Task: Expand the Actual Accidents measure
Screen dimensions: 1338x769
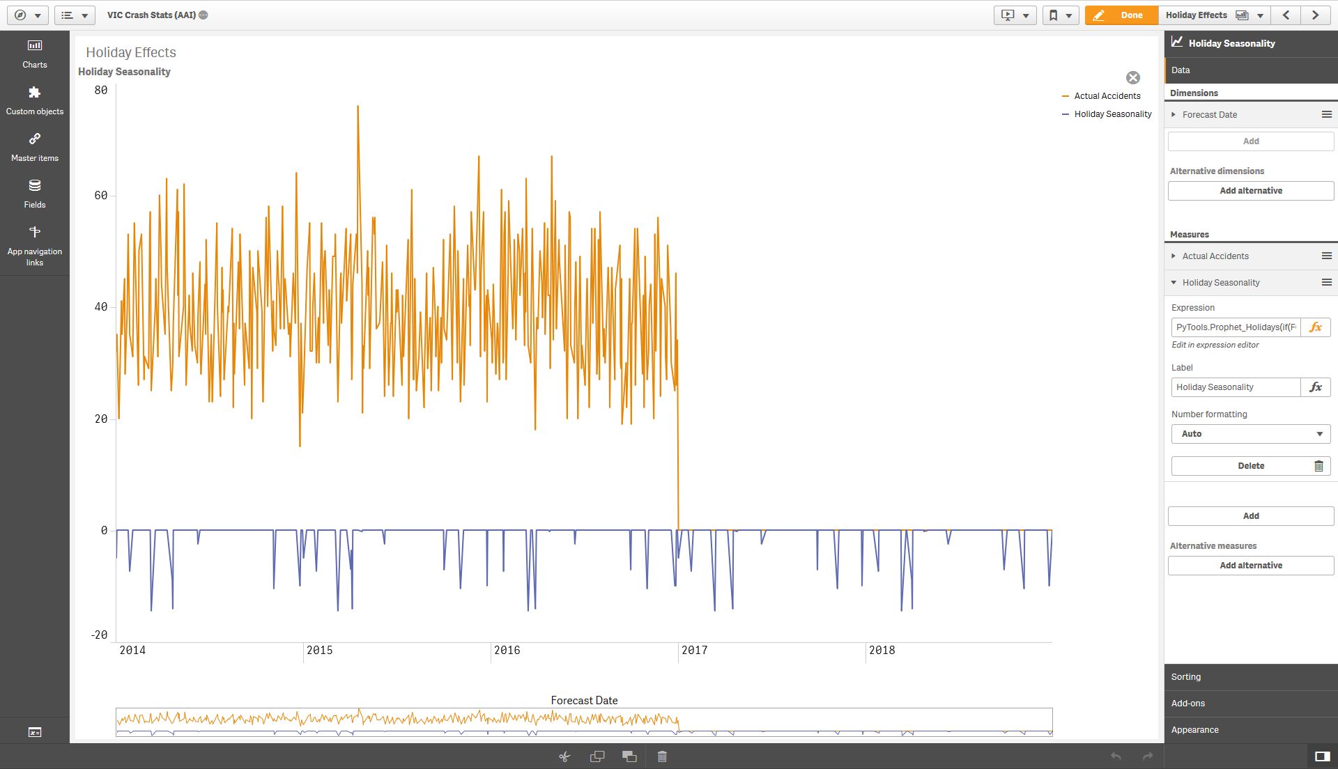Action: pyautogui.click(x=1177, y=256)
